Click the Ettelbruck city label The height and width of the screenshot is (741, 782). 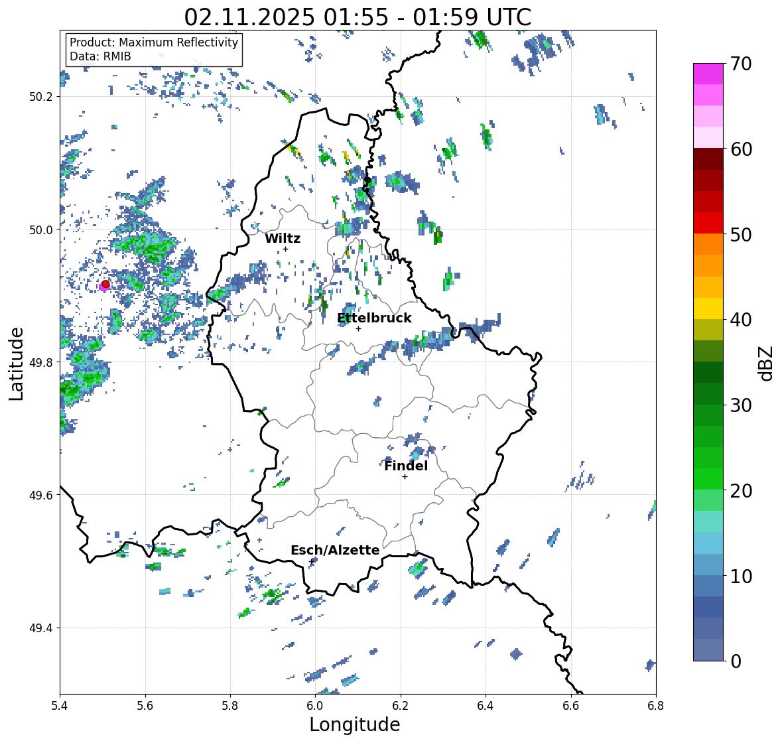click(x=374, y=318)
